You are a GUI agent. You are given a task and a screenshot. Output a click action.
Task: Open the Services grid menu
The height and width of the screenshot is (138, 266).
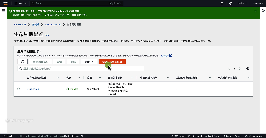point(20,3)
